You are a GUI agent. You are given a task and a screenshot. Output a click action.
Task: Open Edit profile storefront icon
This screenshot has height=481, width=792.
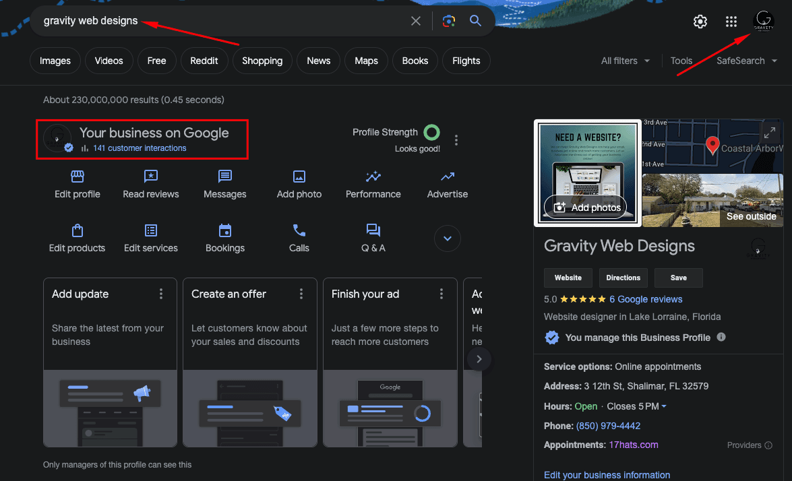[78, 176]
